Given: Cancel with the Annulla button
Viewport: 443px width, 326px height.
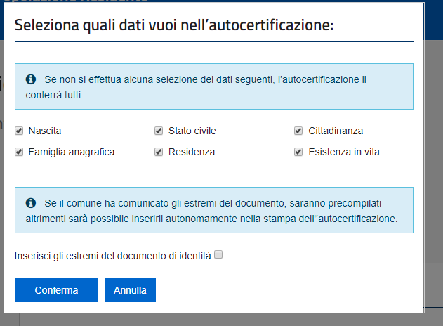Looking at the screenshot, I should pyautogui.click(x=130, y=290).
